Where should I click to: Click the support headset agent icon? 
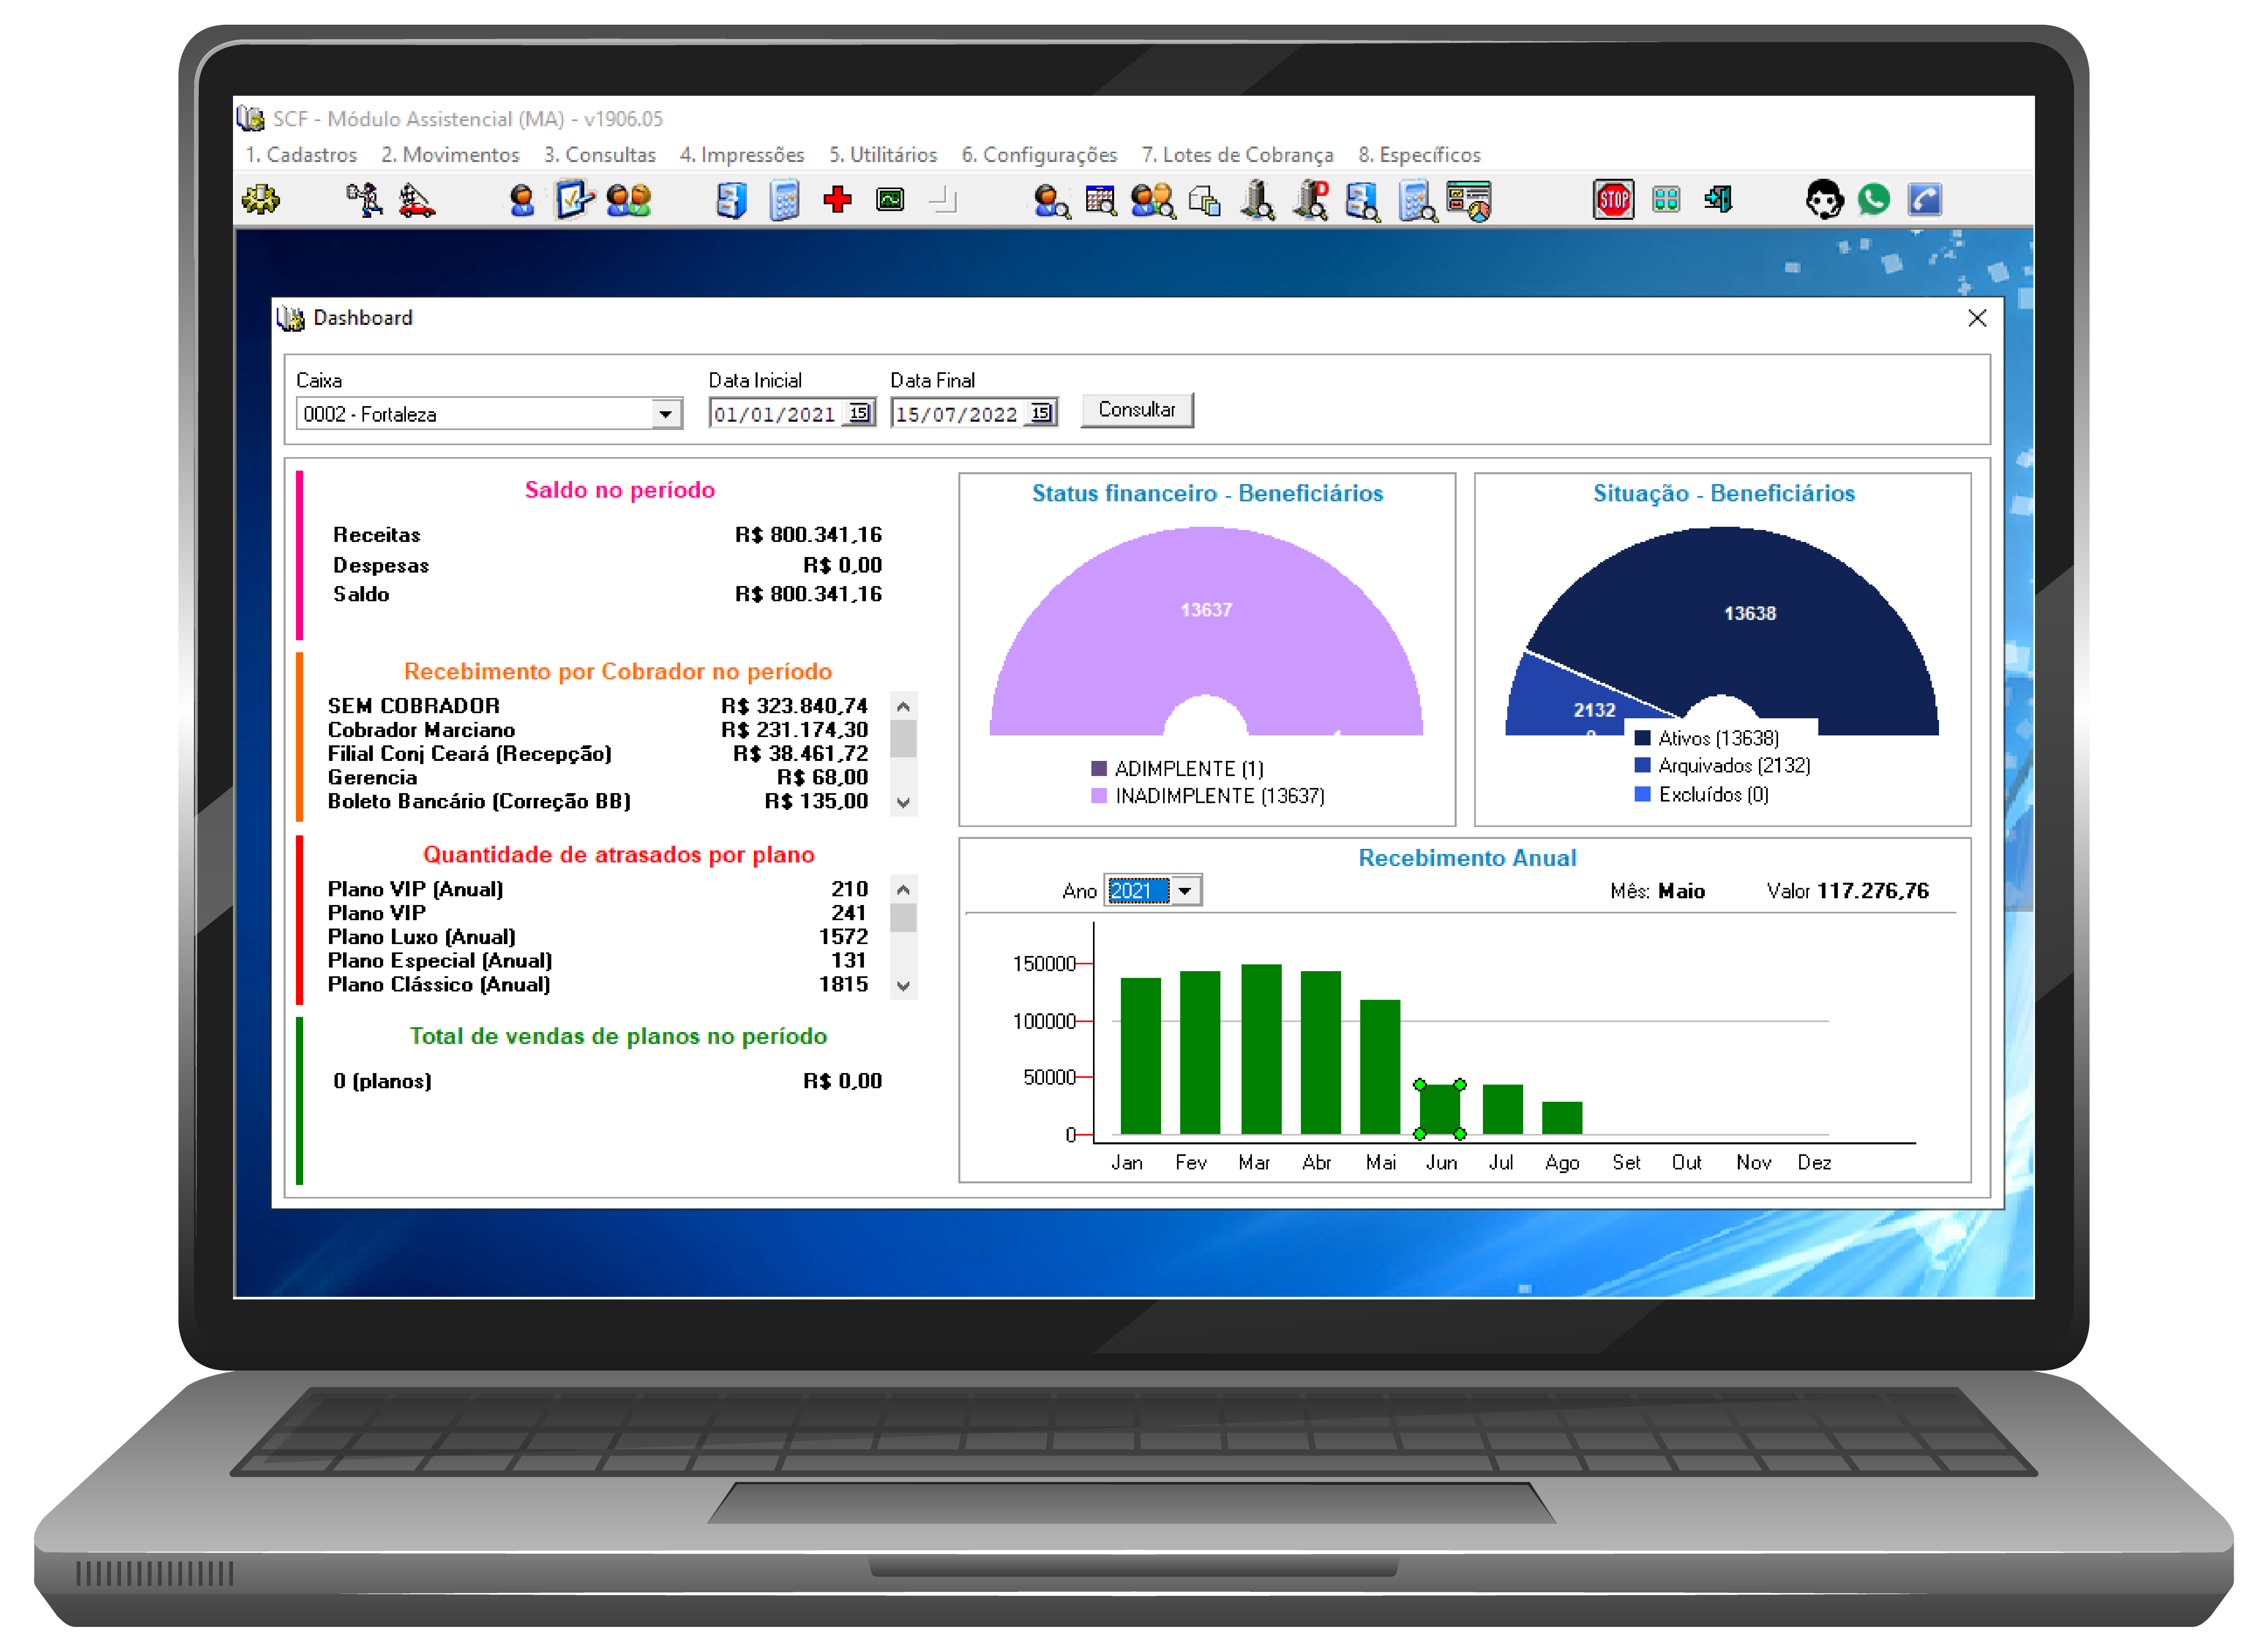point(1824,200)
